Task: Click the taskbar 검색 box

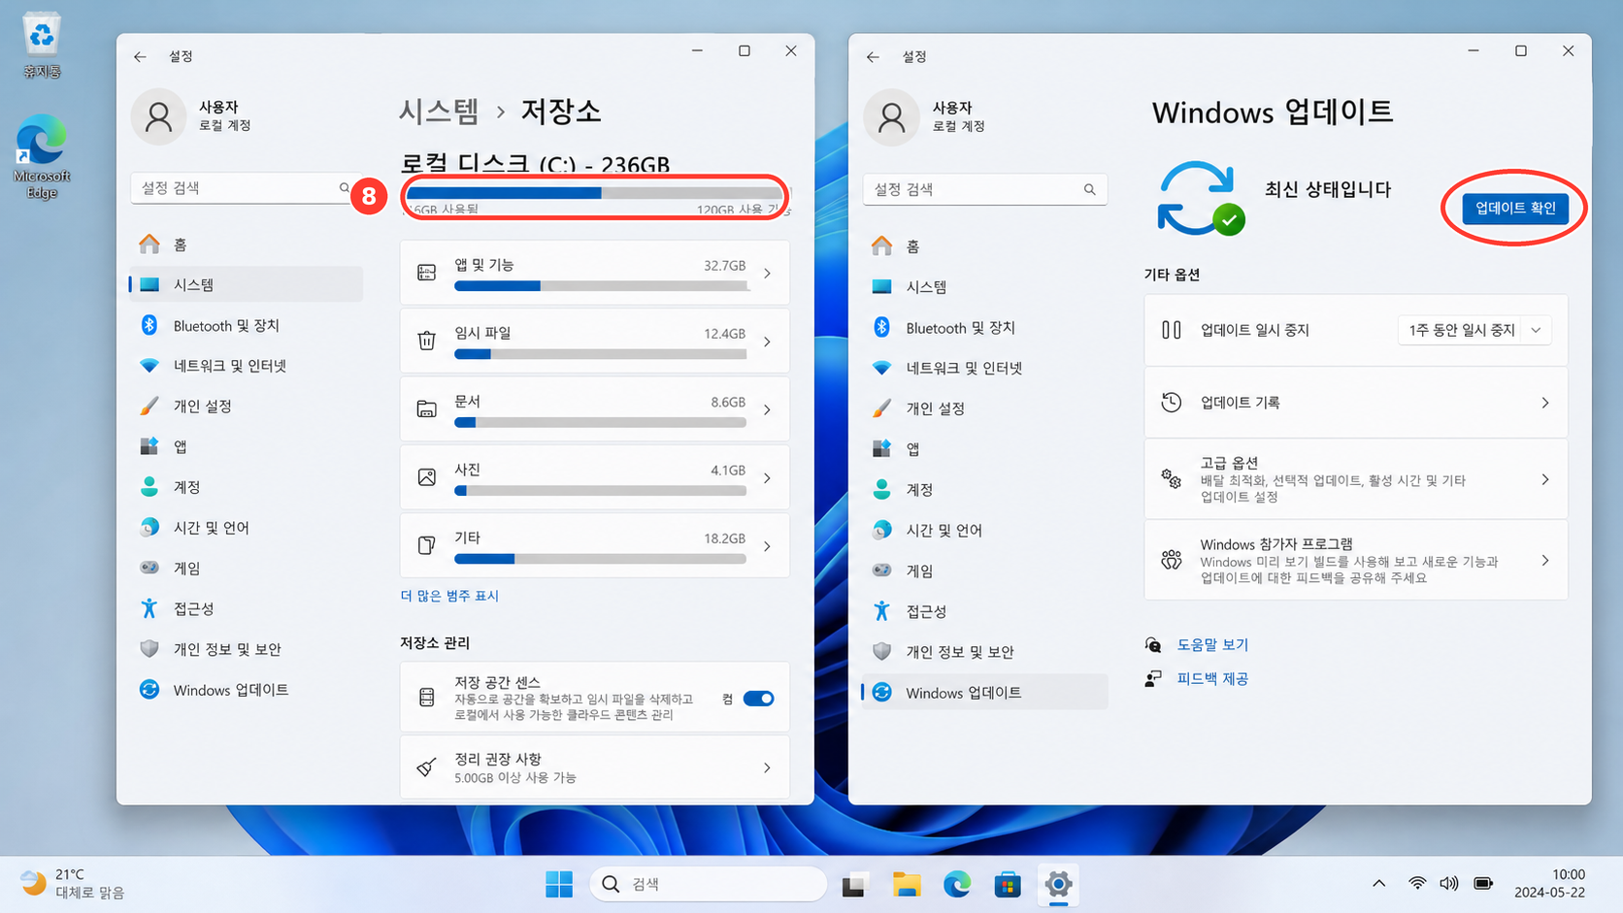Action: point(709,884)
